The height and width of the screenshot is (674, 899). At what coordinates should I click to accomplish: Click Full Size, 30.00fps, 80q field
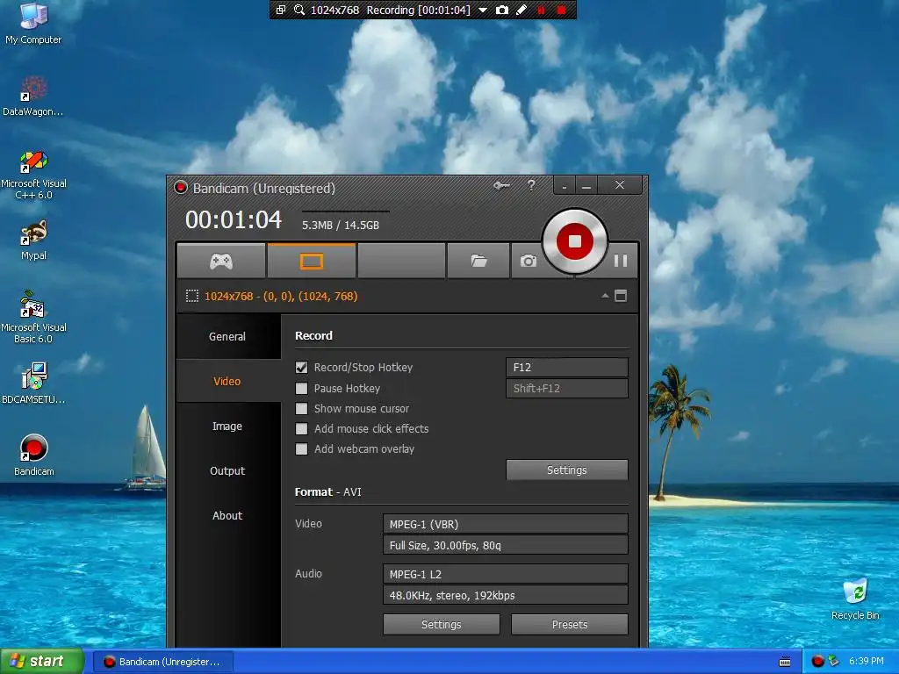[x=505, y=545]
